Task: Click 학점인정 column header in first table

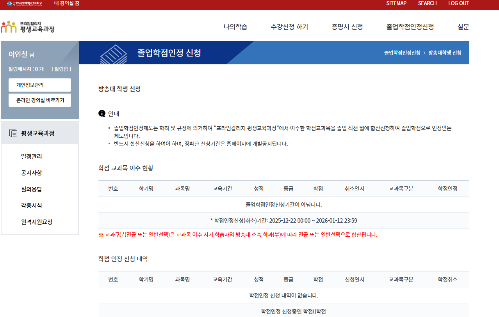Action: pos(447,188)
